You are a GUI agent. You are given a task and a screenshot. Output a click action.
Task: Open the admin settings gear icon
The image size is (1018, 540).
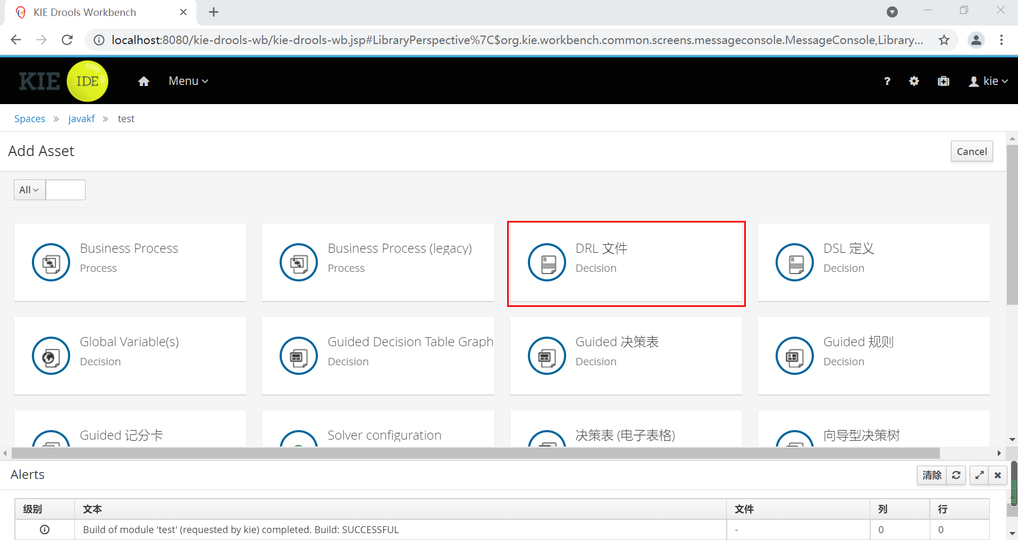[914, 81]
